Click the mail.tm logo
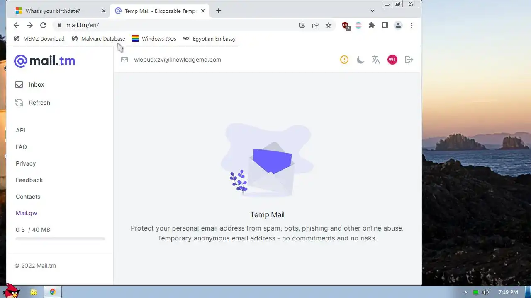The width and height of the screenshot is (531, 298). click(45, 61)
